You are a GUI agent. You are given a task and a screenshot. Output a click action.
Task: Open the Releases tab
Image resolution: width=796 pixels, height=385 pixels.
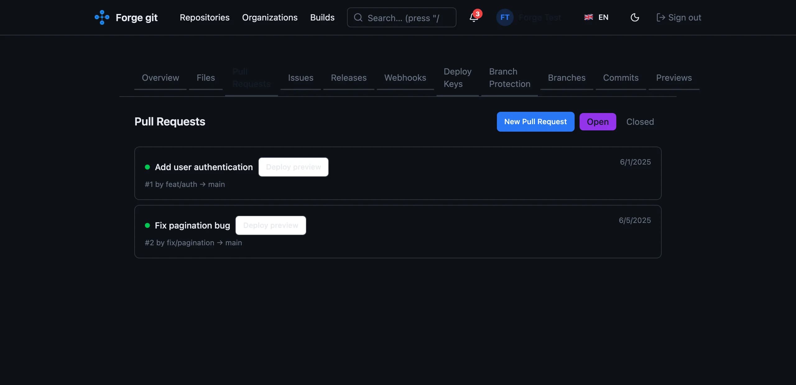pyautogui.click(x=349, y=78)
